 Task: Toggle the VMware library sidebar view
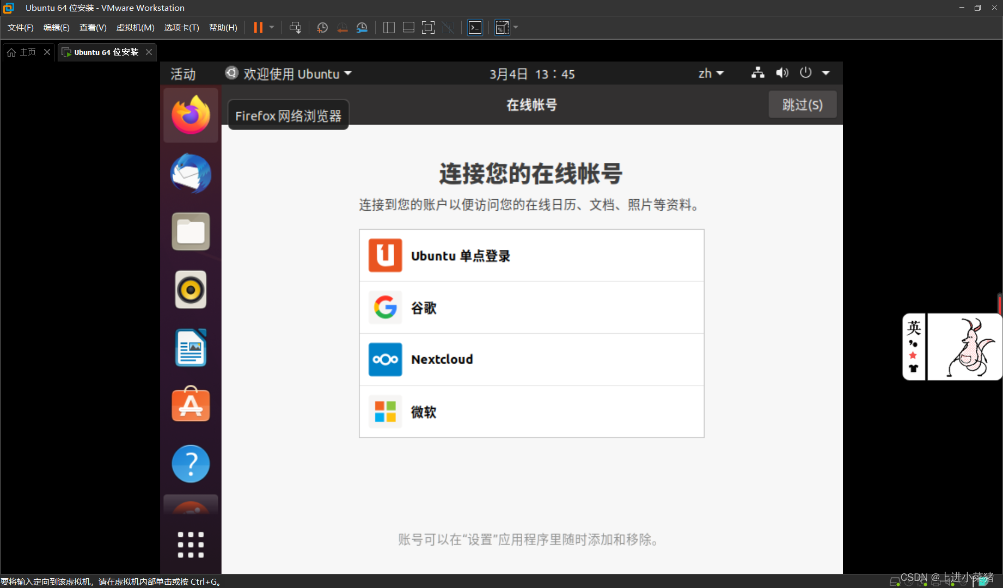coord(389,28)
